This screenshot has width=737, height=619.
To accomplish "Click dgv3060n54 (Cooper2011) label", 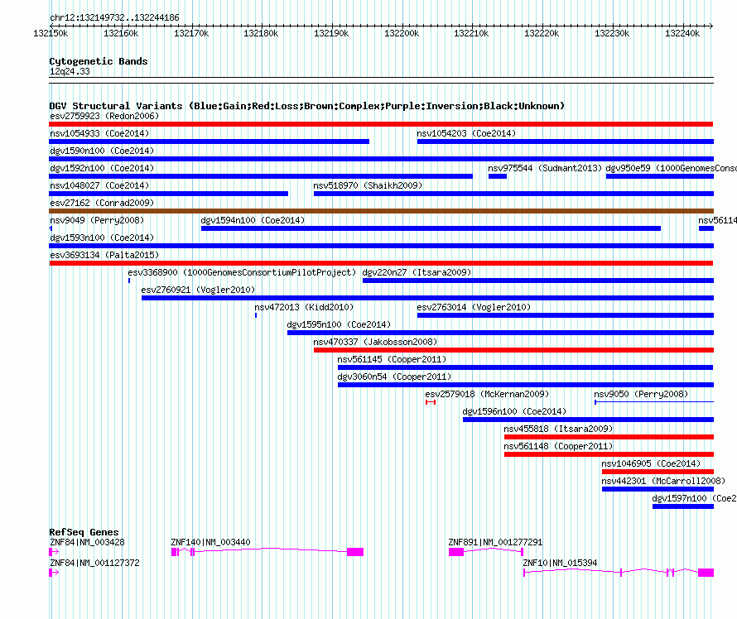I will coord(394,377).
